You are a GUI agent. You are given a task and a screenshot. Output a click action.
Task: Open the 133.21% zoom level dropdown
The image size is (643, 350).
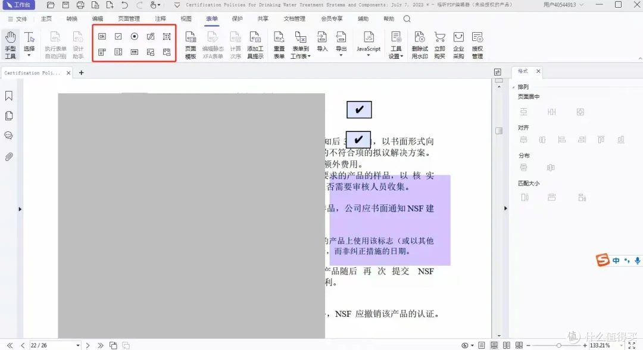(x=621, y=345)
